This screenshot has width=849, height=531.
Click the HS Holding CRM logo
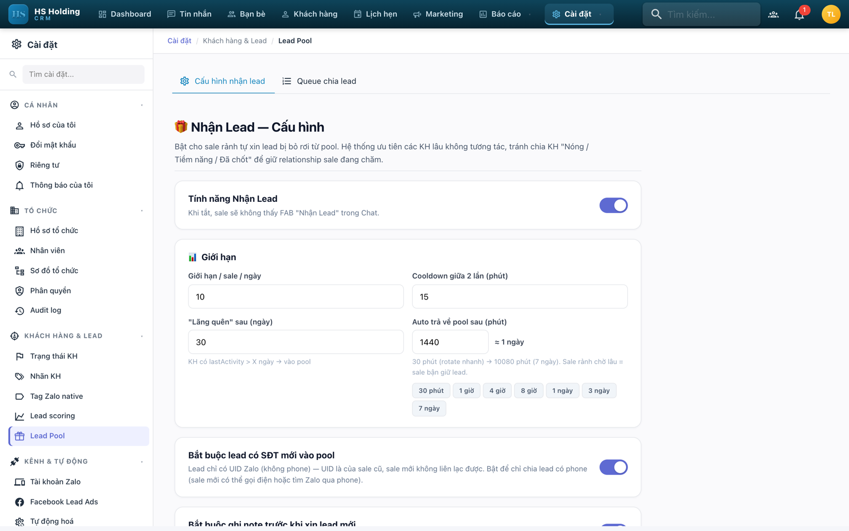(x=45, y=14)
